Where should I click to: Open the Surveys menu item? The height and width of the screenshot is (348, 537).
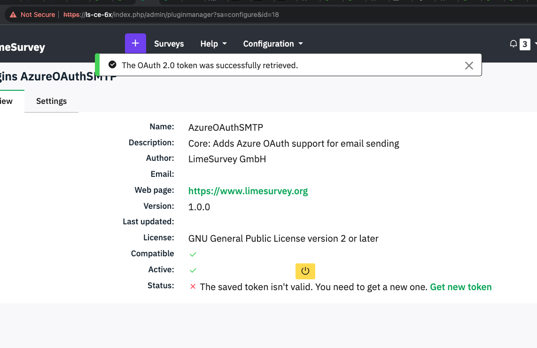(169, 44)
